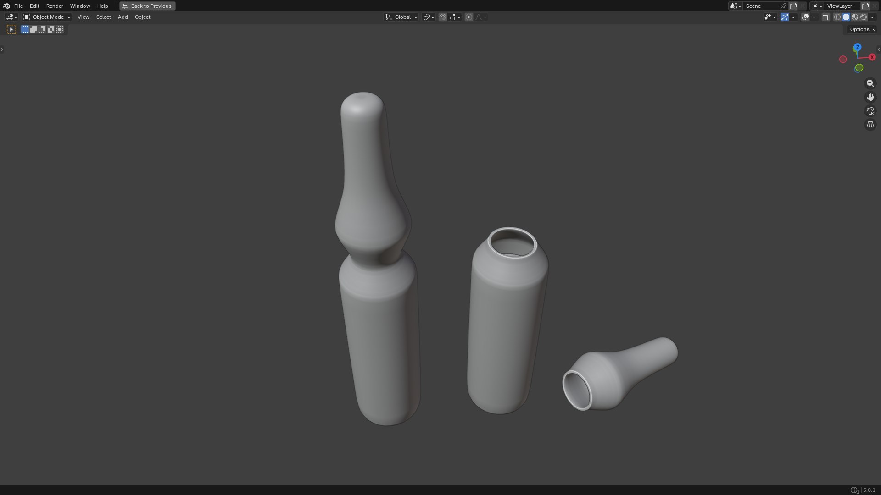Screen dimensions: 881x495
Task: Open the Help menu
Action: coord(102,6)
